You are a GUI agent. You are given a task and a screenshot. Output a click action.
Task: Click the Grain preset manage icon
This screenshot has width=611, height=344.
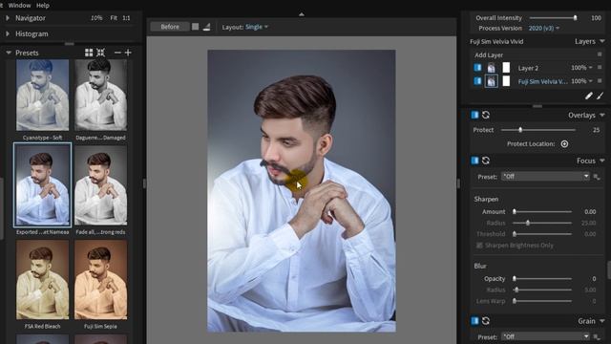[x=597, y=336]
